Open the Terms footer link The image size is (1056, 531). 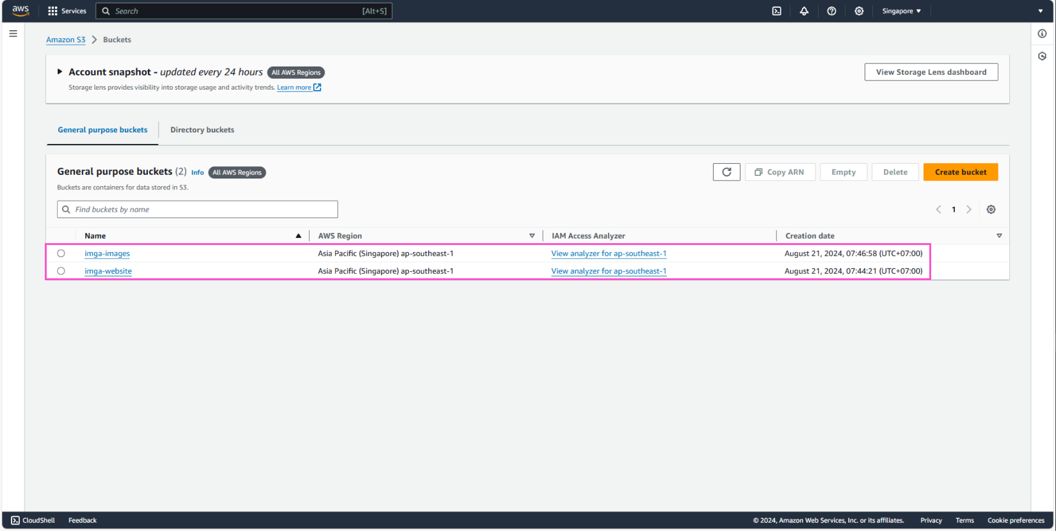click(964, 520)
